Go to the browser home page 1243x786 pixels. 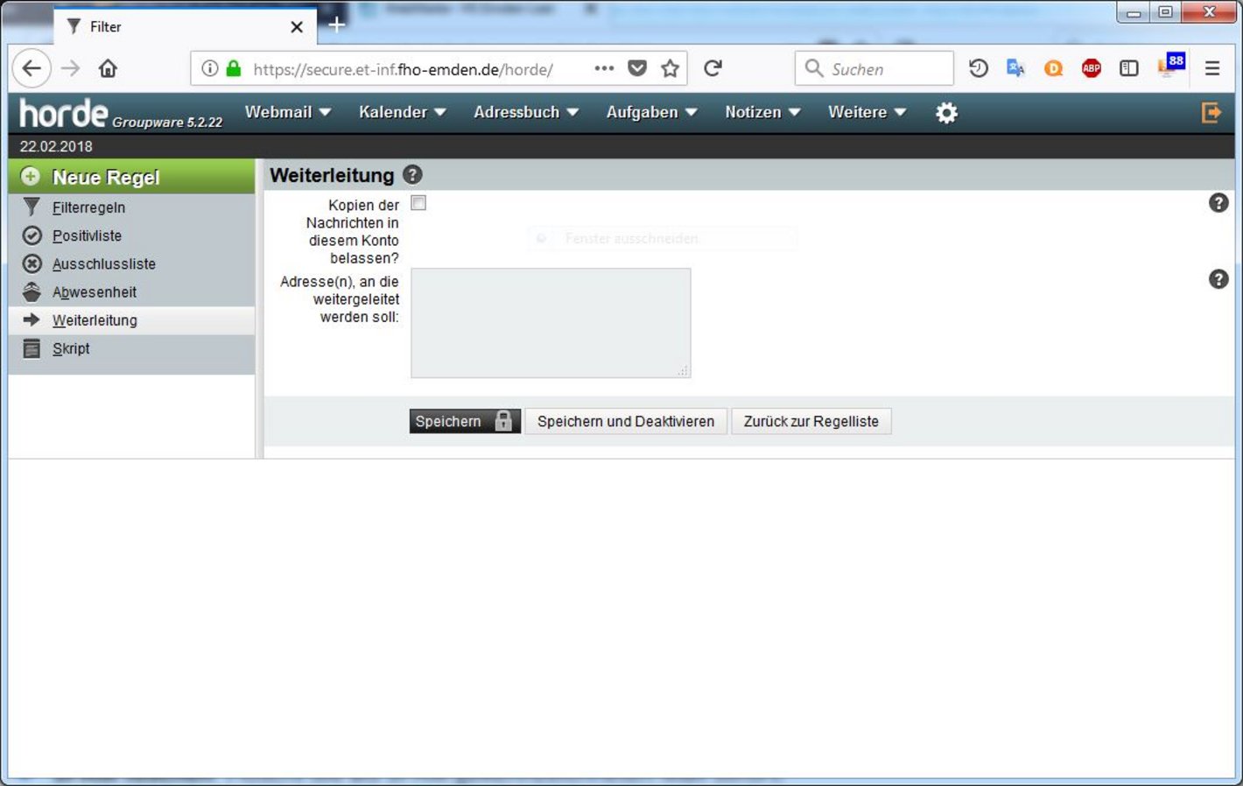click(x=108, y=68)
